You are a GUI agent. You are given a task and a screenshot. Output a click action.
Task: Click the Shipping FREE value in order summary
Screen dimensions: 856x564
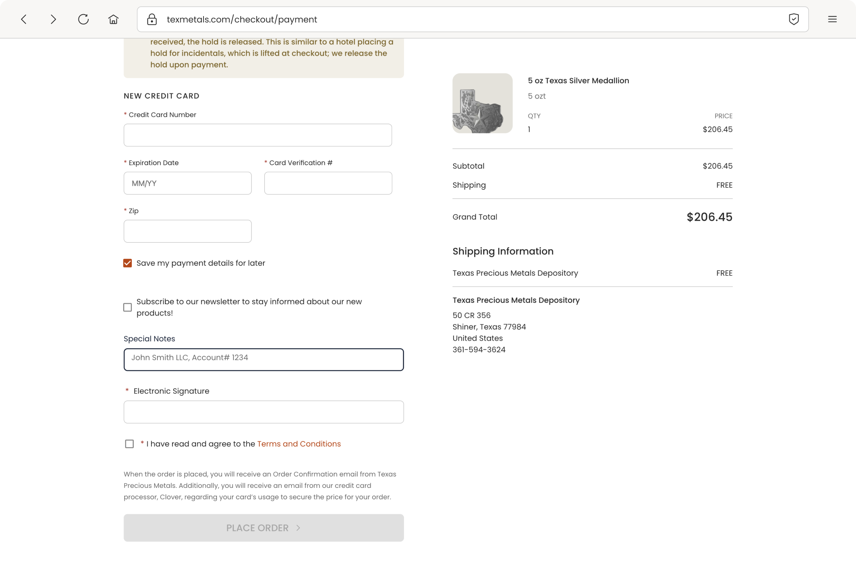click(x=724, y=185)
